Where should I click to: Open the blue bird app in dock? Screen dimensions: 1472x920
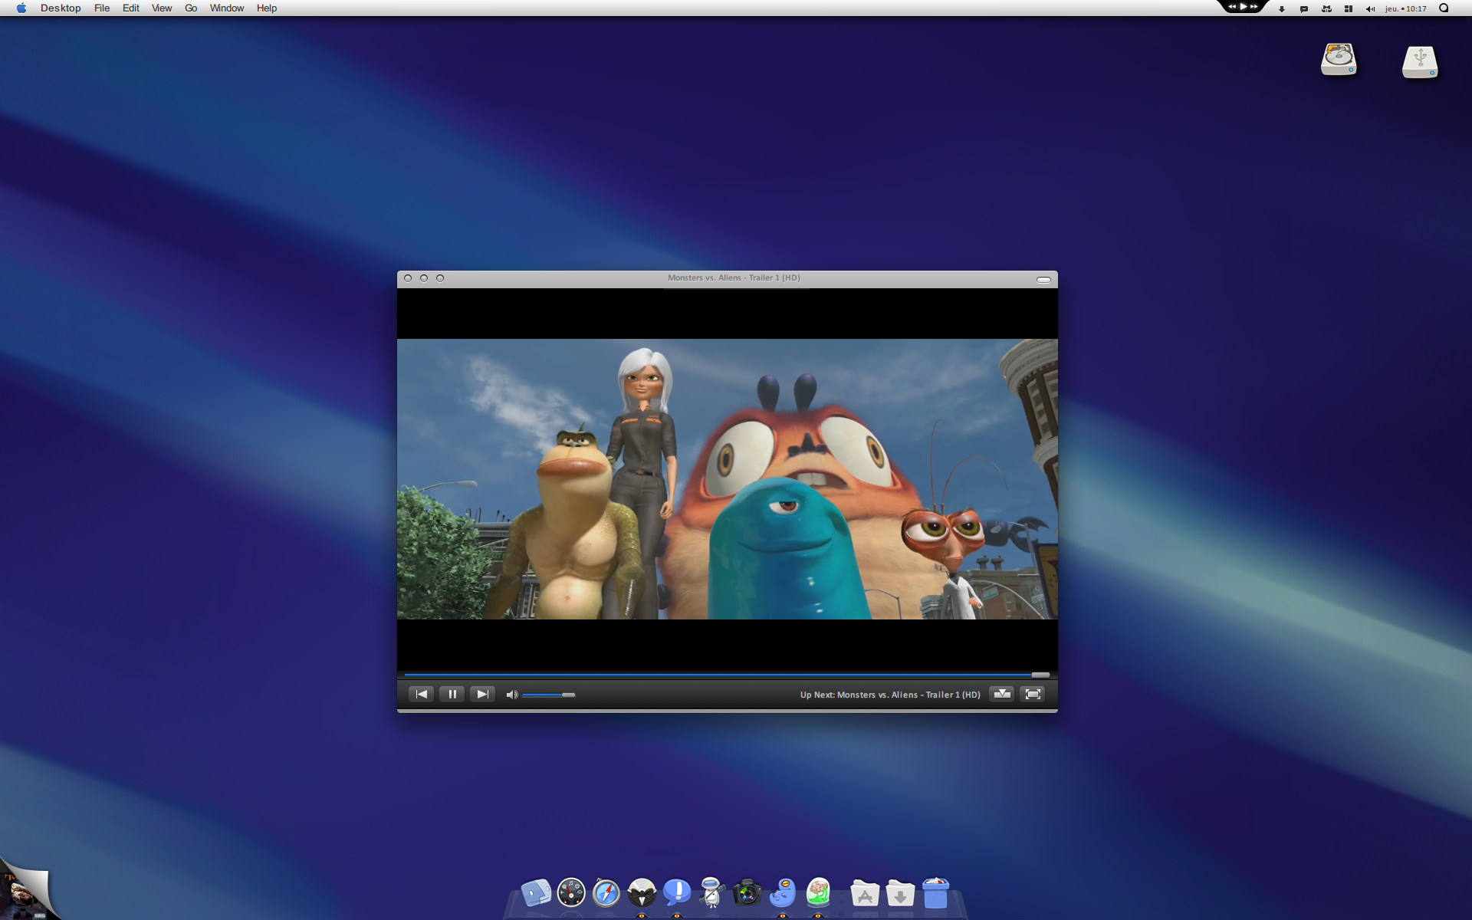(x=783, y=892)
